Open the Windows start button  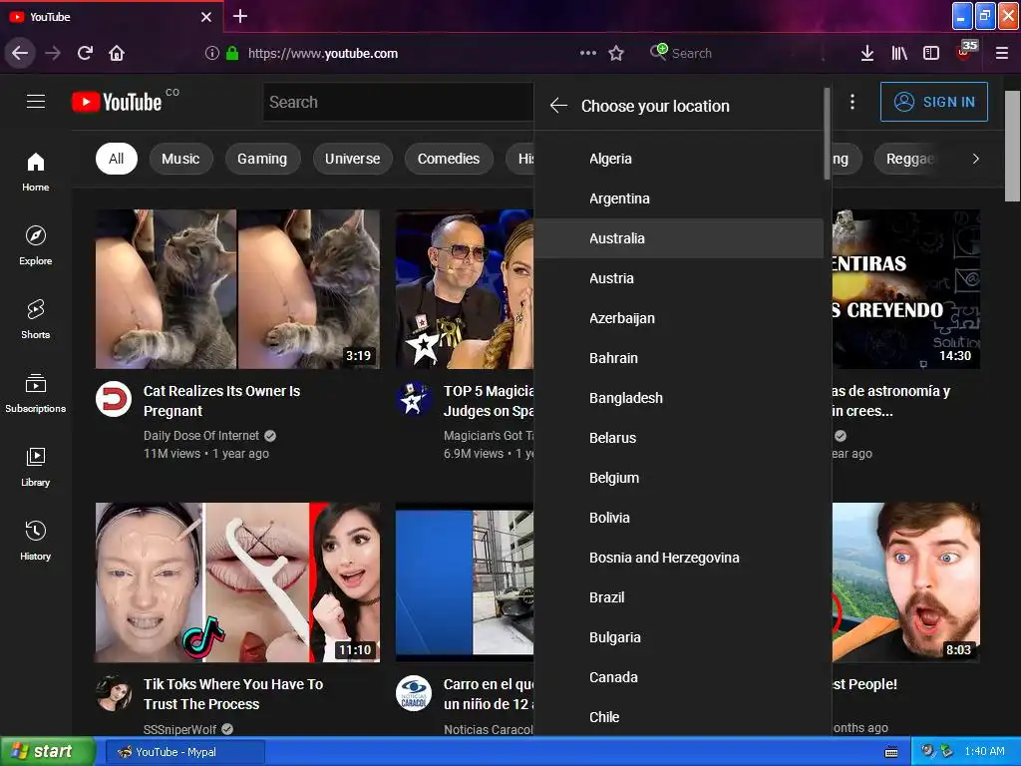point(47,752)
